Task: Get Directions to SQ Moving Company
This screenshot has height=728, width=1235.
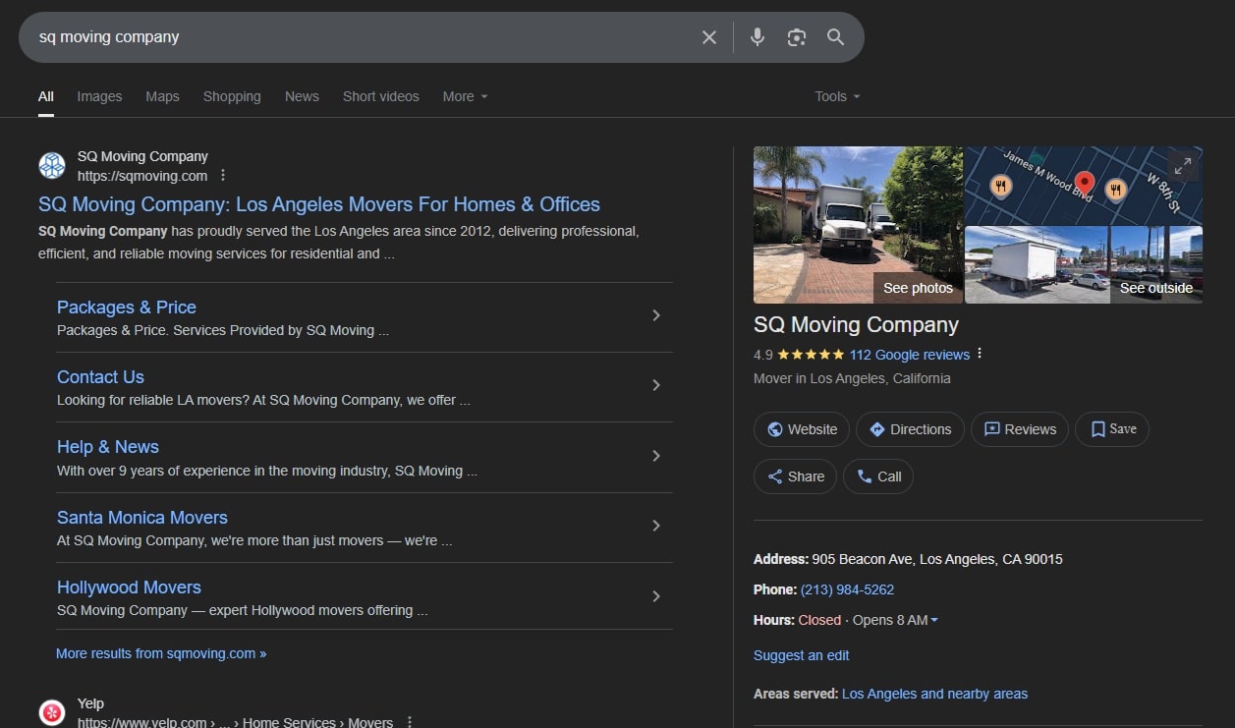Action: click(x=910, y=429)
